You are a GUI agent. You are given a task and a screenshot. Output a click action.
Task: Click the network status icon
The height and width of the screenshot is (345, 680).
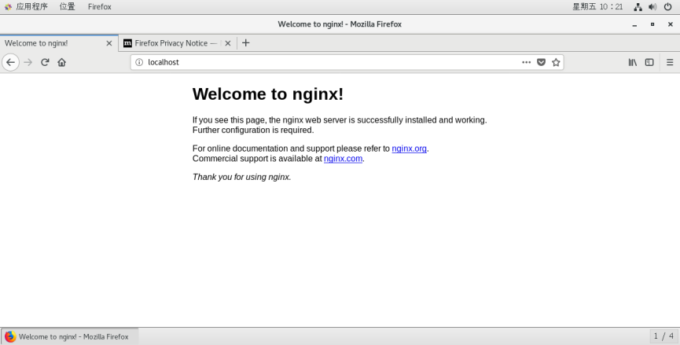(638, 7)
